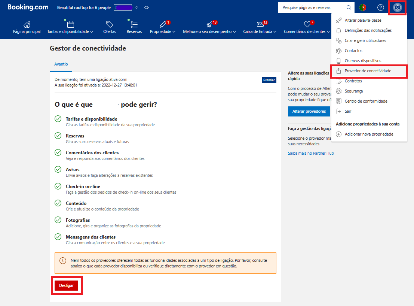Click the Booking.com logo
The width and height of the screenshot is (414, 306).
[28, 7]
